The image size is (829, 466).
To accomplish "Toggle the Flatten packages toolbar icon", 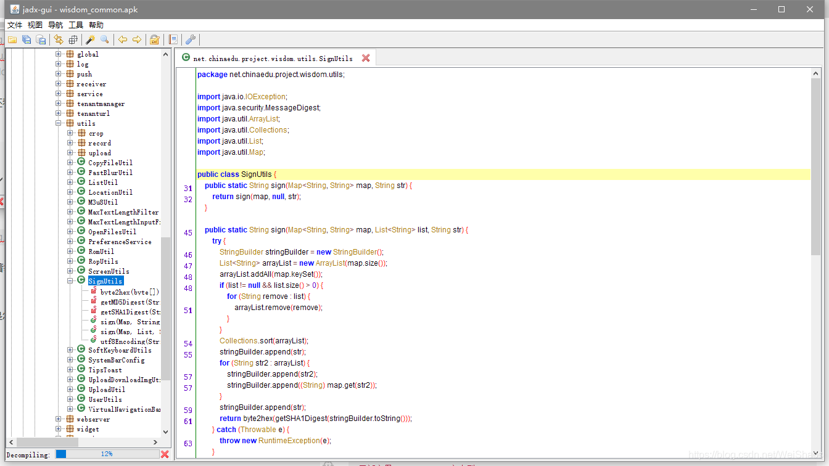I will point(73,39).
